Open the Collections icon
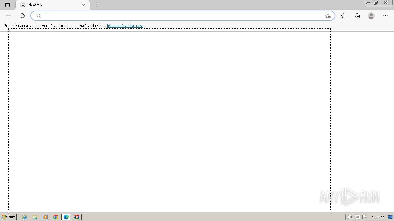394x221 pixels. click(357, 16)
